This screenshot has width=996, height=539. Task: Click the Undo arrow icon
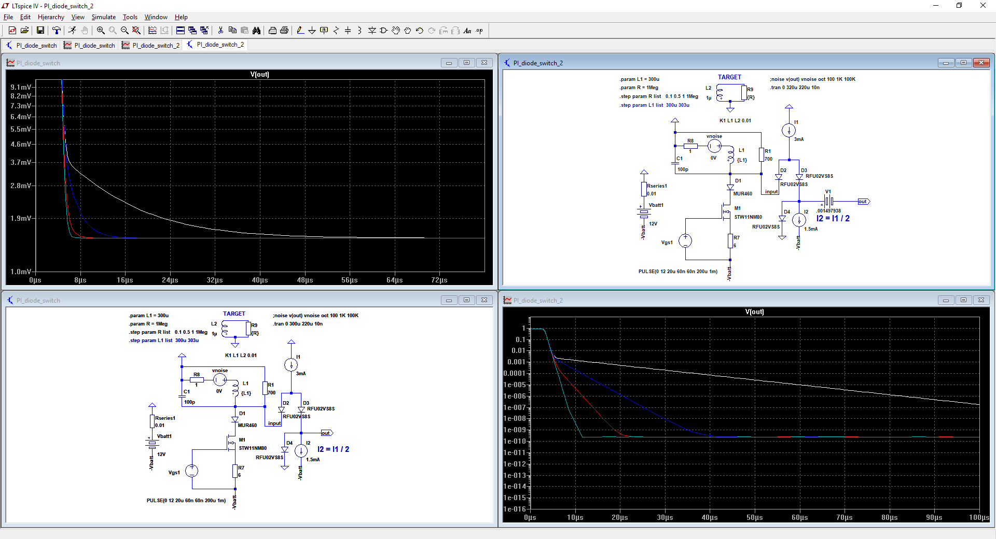coord(419,31)
